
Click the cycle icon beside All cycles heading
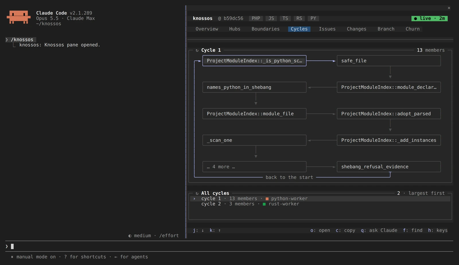tap(197, 194)
